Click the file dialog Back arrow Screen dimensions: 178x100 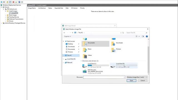coord(64,33)
